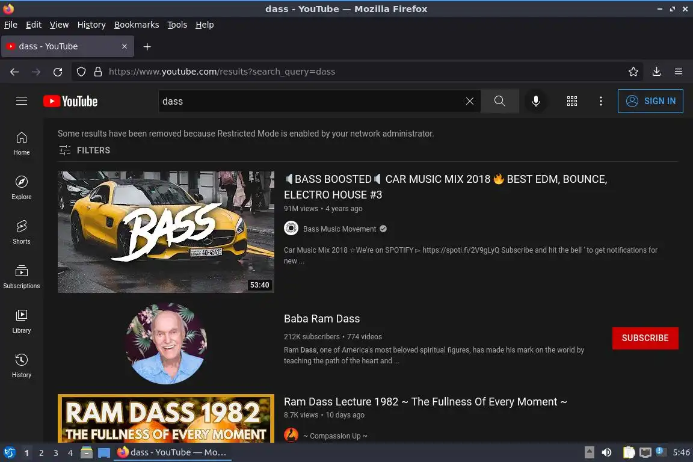Open the Help menu
The image size is (693, 462).
click(205, 25)
